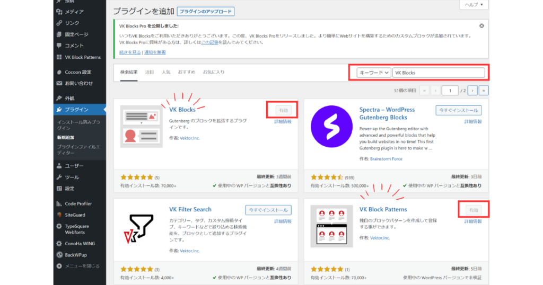The image size is (543, 285).
Task: Open the VK Filter Search title link
Action: point(190,209)
